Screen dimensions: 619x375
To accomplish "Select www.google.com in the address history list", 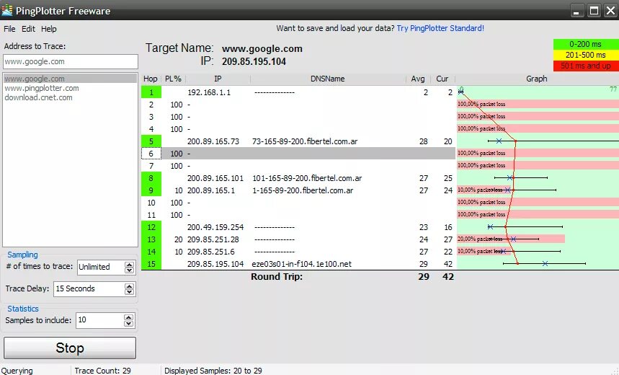I will tap(70, 79).
